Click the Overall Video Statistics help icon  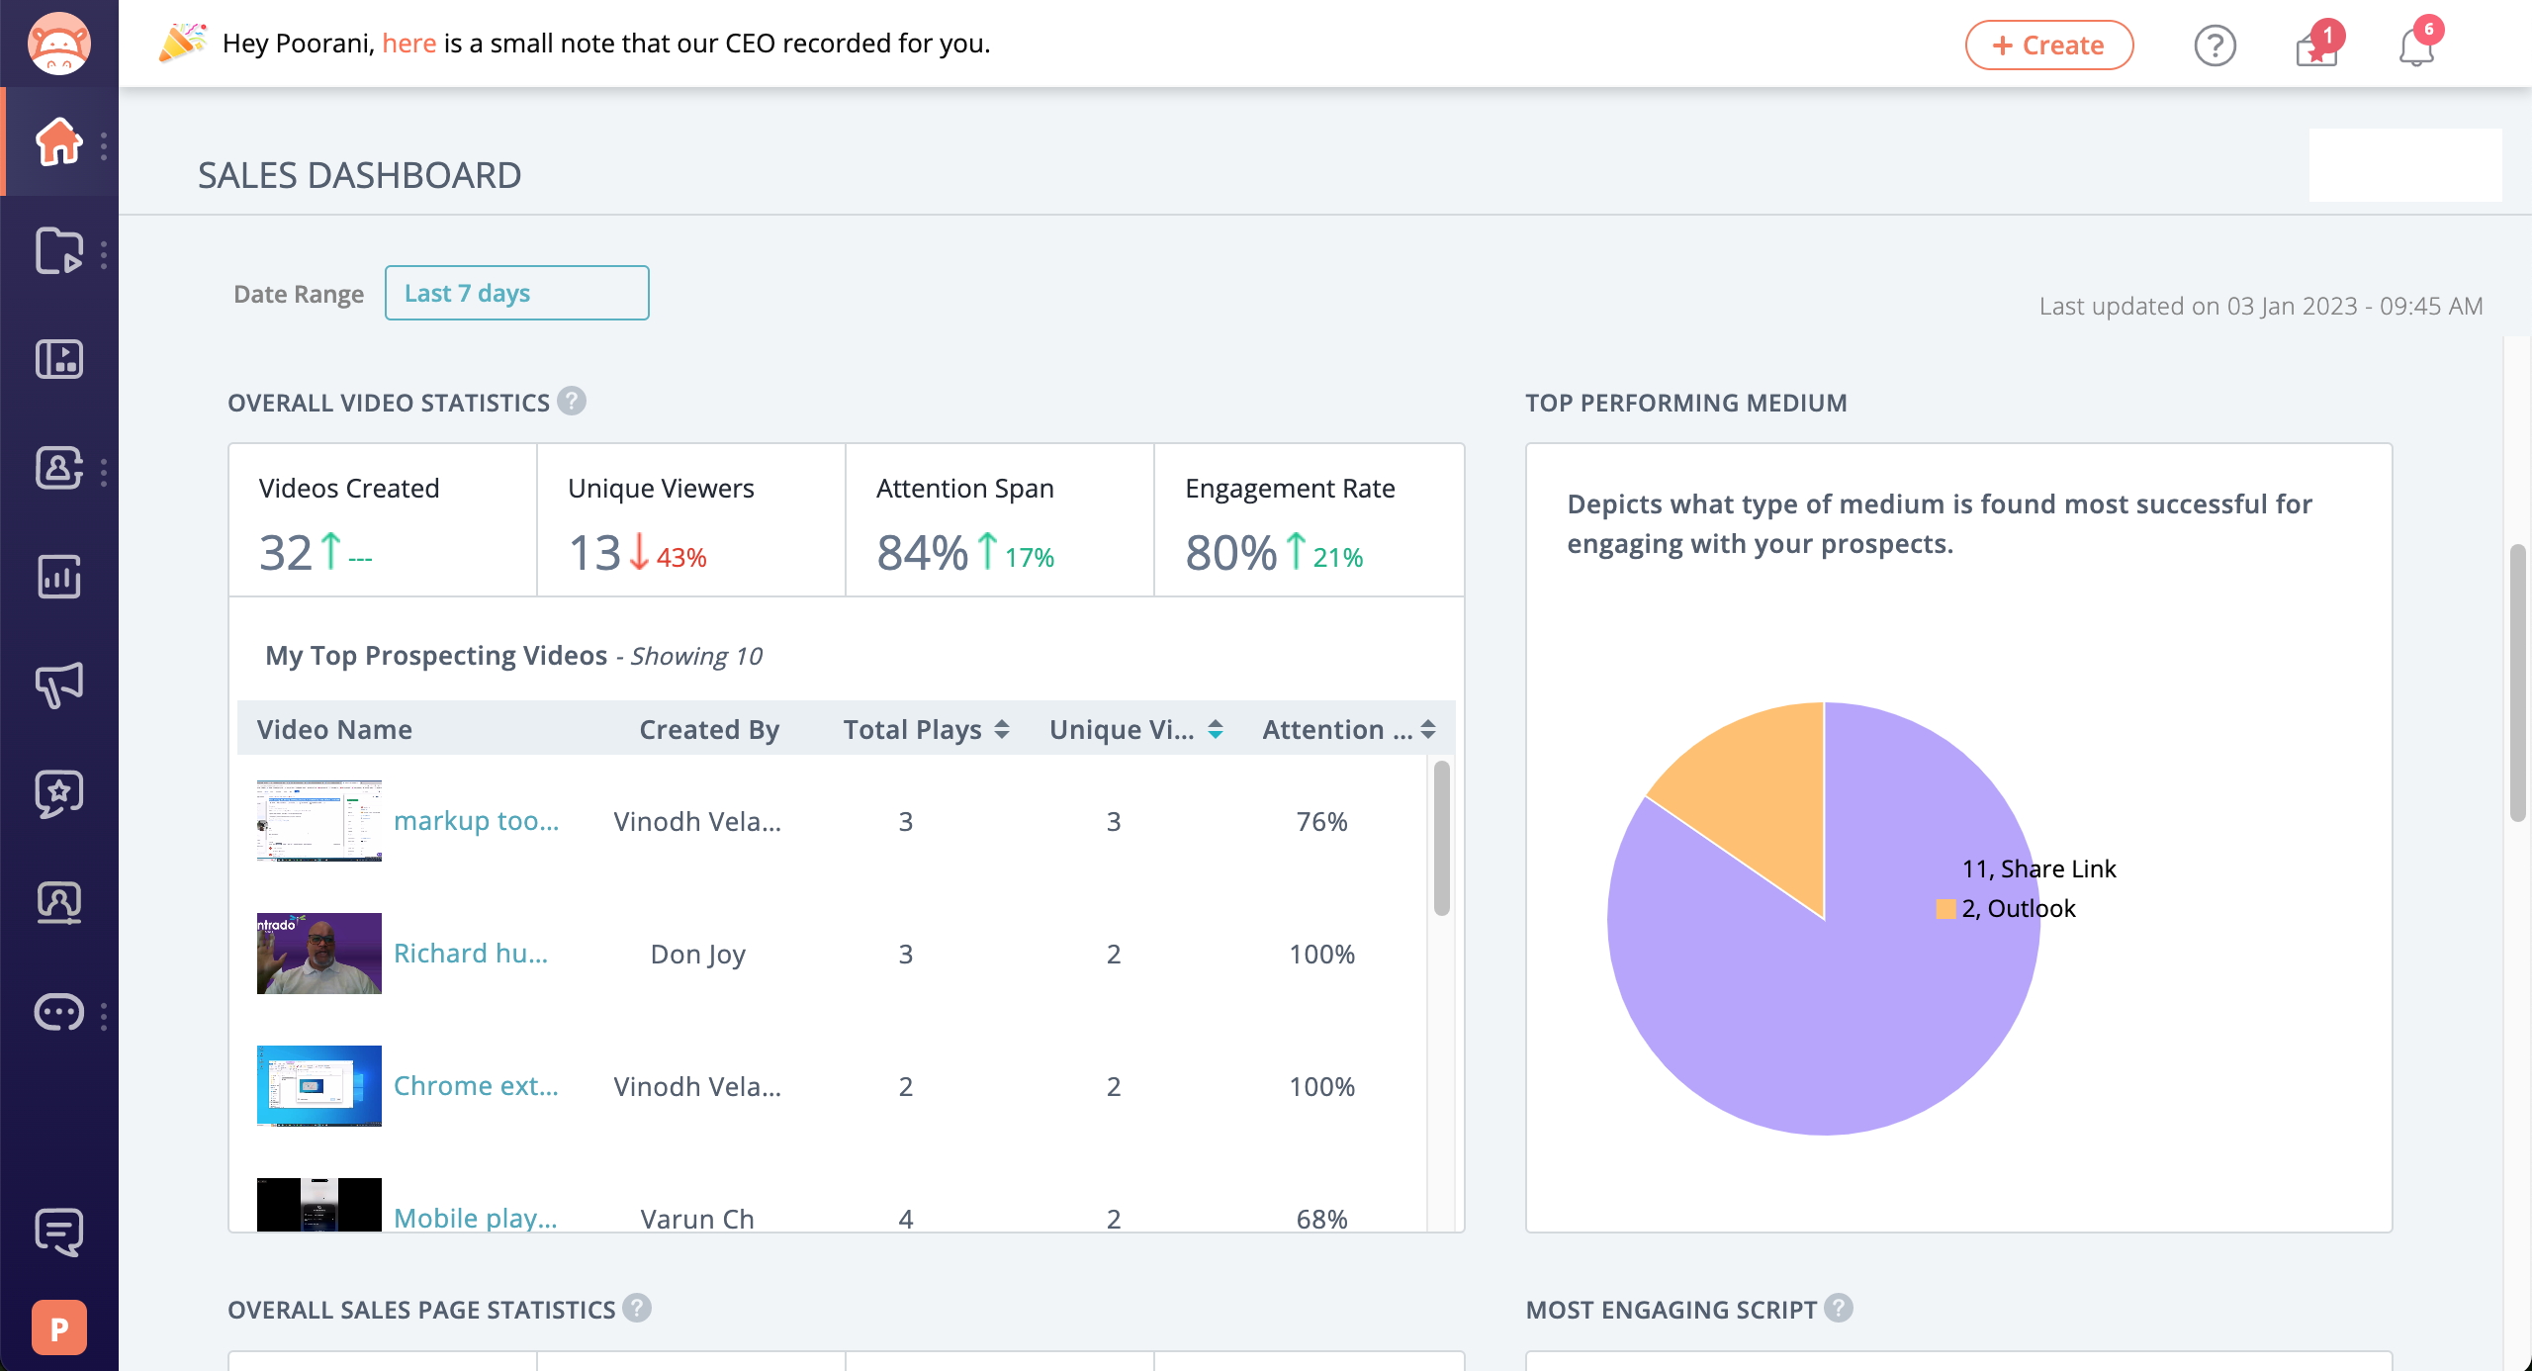(x=572, y=401)
